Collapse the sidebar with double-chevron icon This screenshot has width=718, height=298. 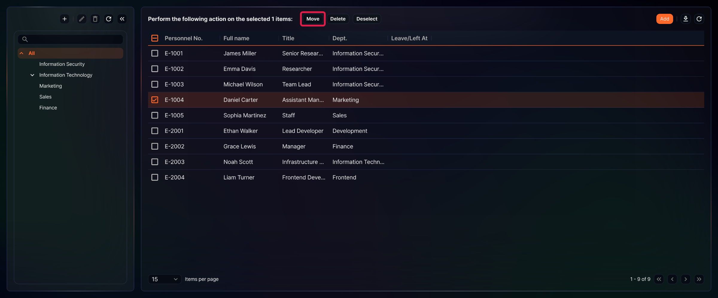click(122, 19)
